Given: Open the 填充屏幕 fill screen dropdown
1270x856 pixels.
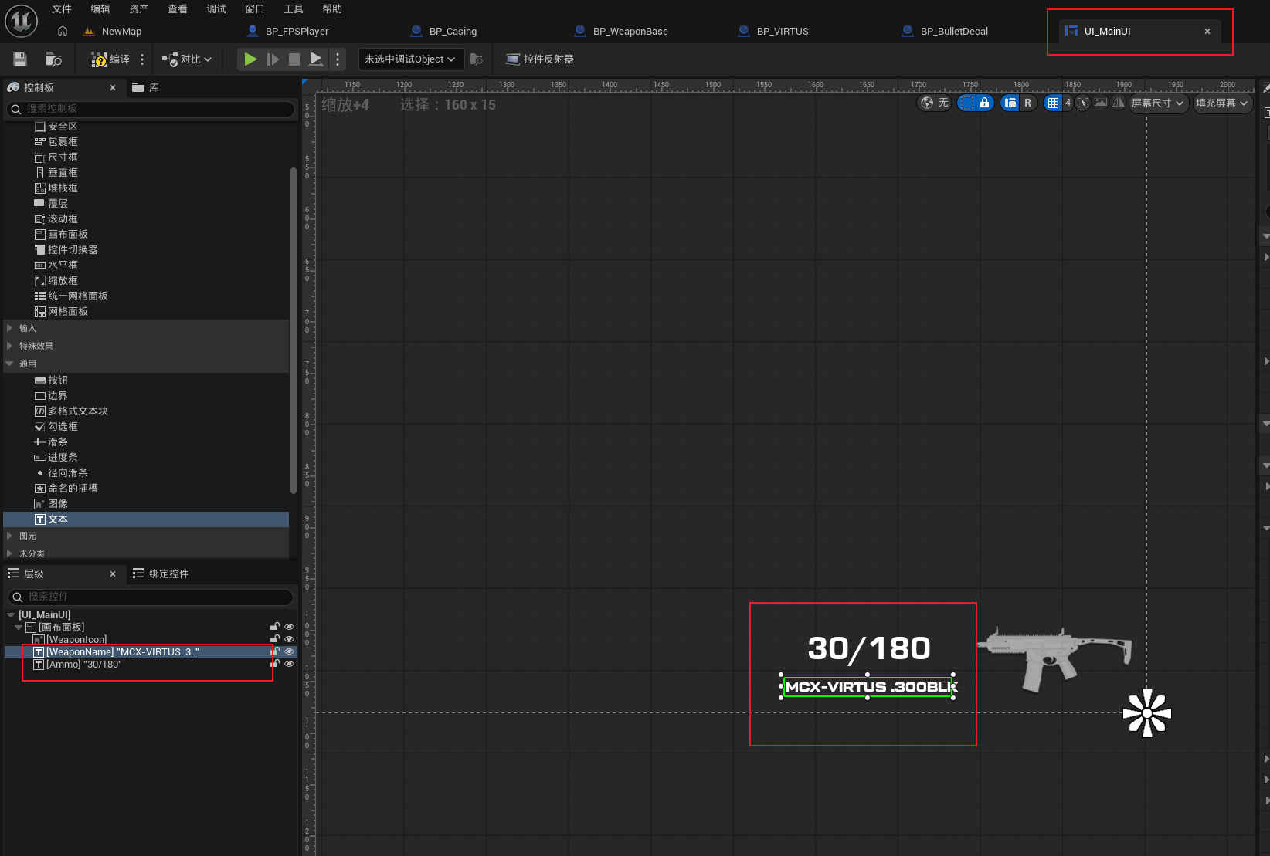Looking at the screenshot, I should click(1221, 103).
